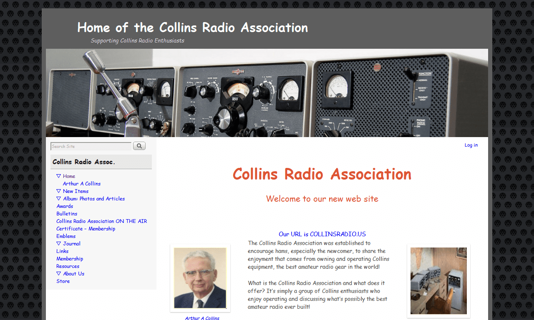Screen dimensions: 534x320
Task: Open Collins Radio Association ON THE AIR
Action: click(x=101, y=221)
